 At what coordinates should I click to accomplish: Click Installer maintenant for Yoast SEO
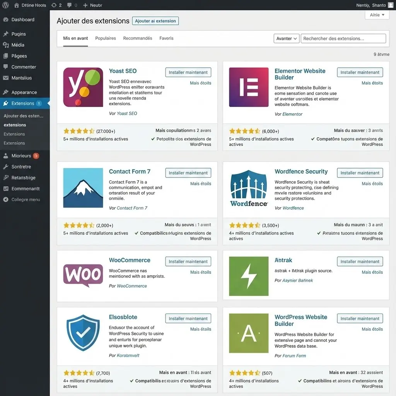pyautogui.click(x=188, y=72)
